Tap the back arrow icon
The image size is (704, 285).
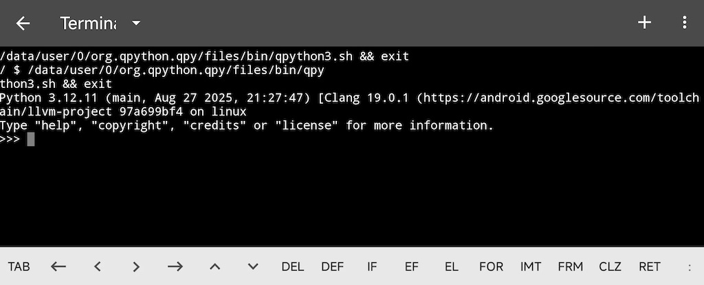pos(23,23)
